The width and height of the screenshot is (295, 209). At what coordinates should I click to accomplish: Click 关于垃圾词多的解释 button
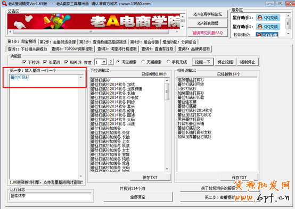(x=220, y=188)
